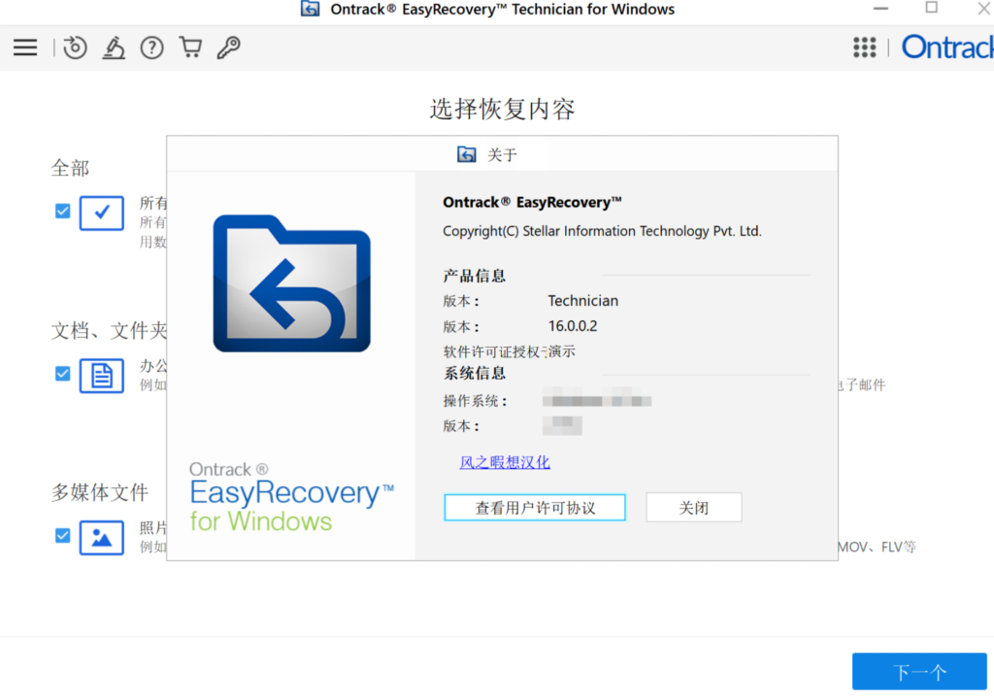Click the 下一个 next button
Screen dimensions: 994x697
tap(919, 672)
